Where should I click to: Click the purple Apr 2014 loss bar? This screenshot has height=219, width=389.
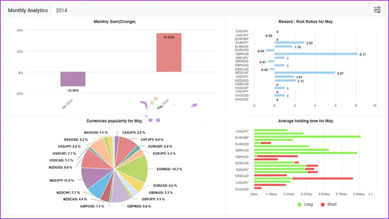pyautogui.click(x=73, y=79)
